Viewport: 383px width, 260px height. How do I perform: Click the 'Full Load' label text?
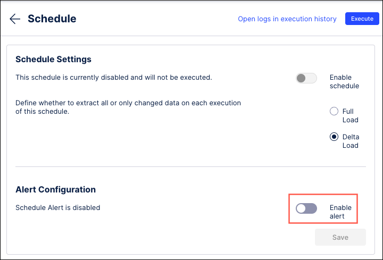pyautogui.click(x=348, y=115)
